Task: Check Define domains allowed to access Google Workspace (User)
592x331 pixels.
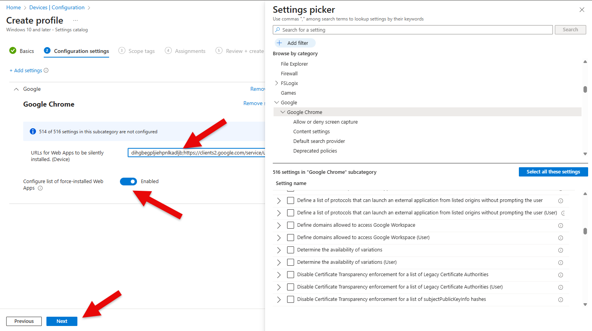Action: tap(291, 238)
